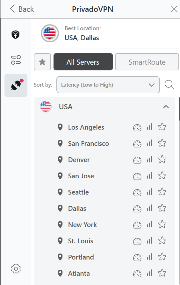
Task: Connect to the Denver server
Action: 79,160
